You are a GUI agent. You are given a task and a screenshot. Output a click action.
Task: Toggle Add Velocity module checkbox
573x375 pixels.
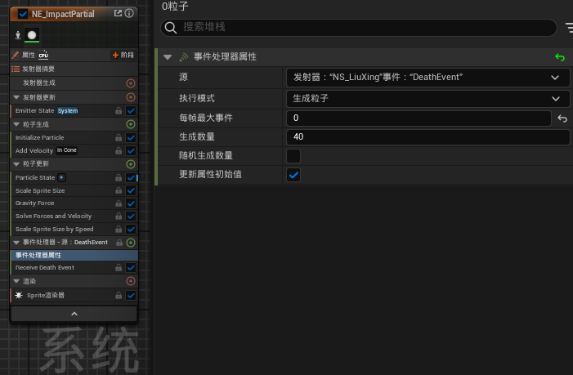click(x=131, y=150)
